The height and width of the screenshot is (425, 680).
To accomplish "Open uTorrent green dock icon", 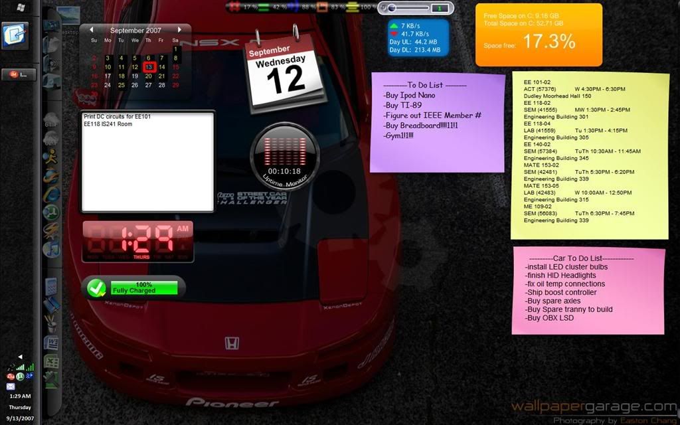I will point(51,212).
